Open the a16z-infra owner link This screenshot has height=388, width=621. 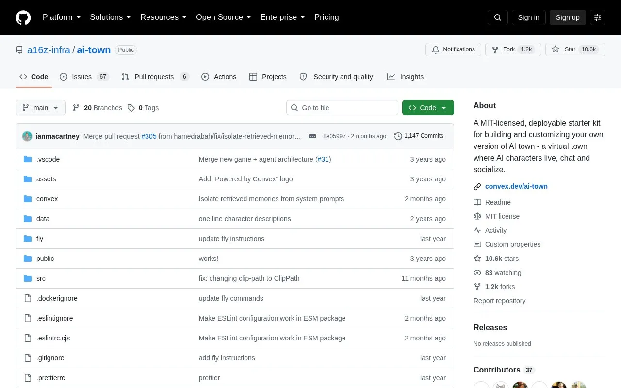pyautogui.click(x=49, y=50)
